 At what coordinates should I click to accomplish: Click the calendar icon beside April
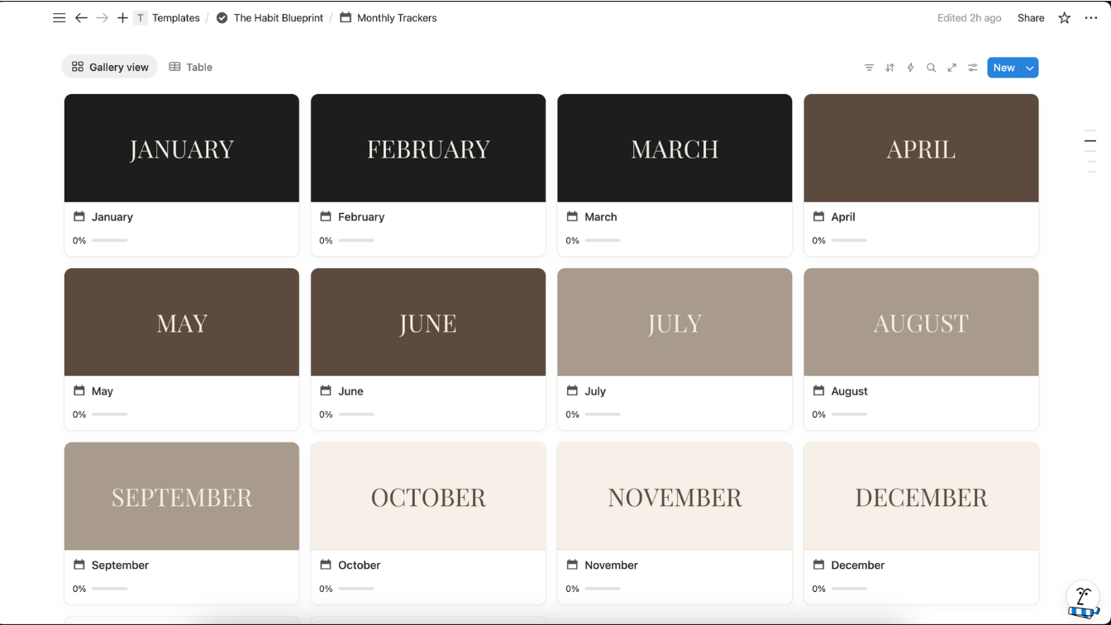coord(818,216)
